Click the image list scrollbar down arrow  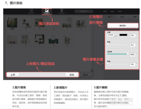point(92,70)
